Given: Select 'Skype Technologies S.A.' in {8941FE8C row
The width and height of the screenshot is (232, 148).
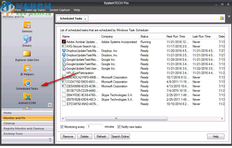Looking at the screenshot, I should point(117,95).
